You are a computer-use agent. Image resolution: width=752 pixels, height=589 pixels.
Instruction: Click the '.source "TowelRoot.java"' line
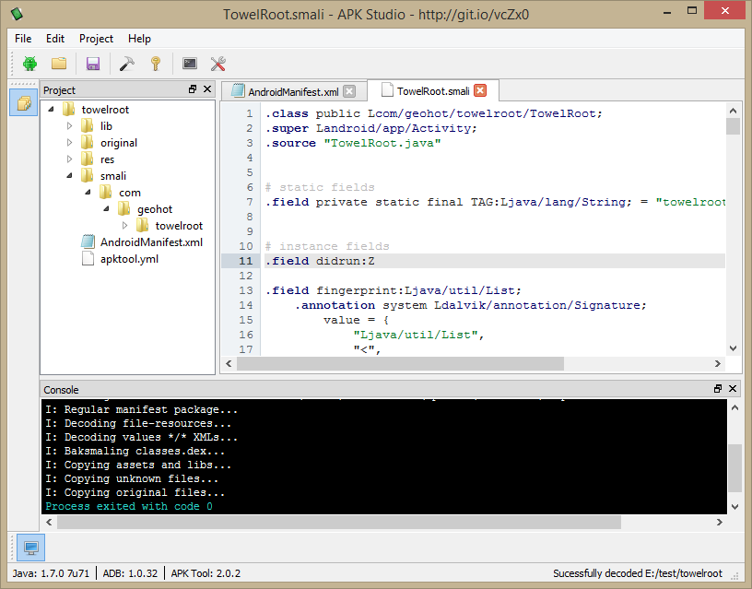354,143
